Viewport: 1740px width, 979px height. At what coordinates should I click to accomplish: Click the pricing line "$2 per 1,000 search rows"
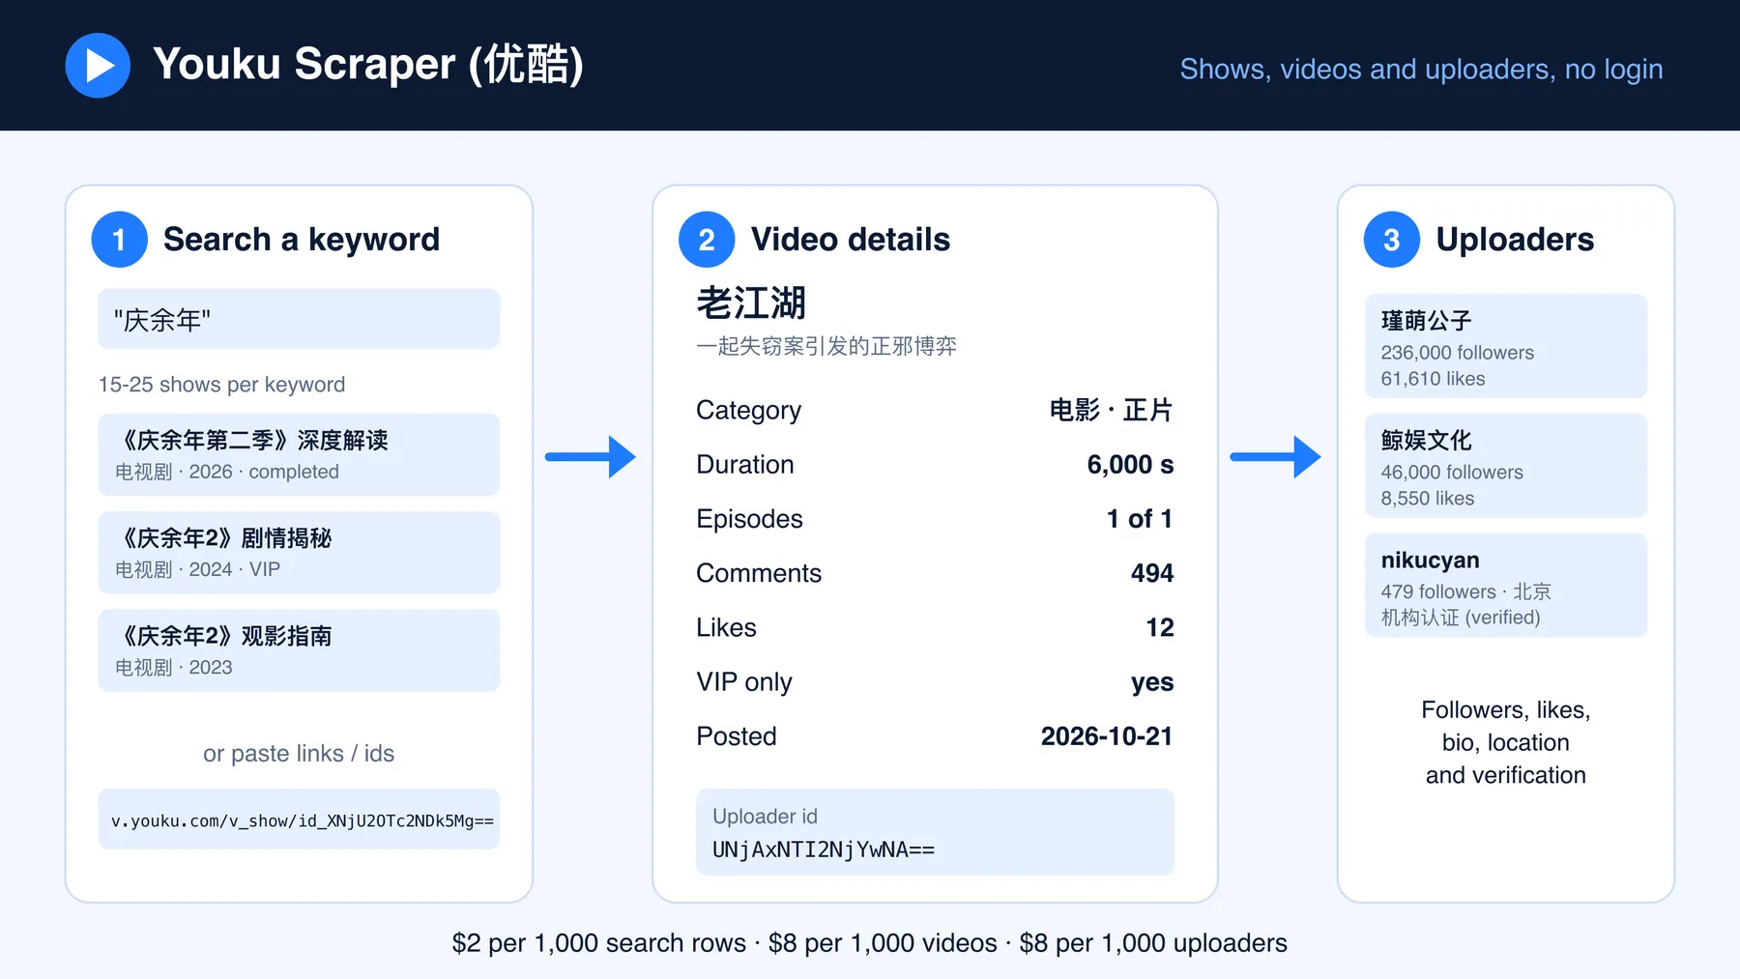coord(598,942)
